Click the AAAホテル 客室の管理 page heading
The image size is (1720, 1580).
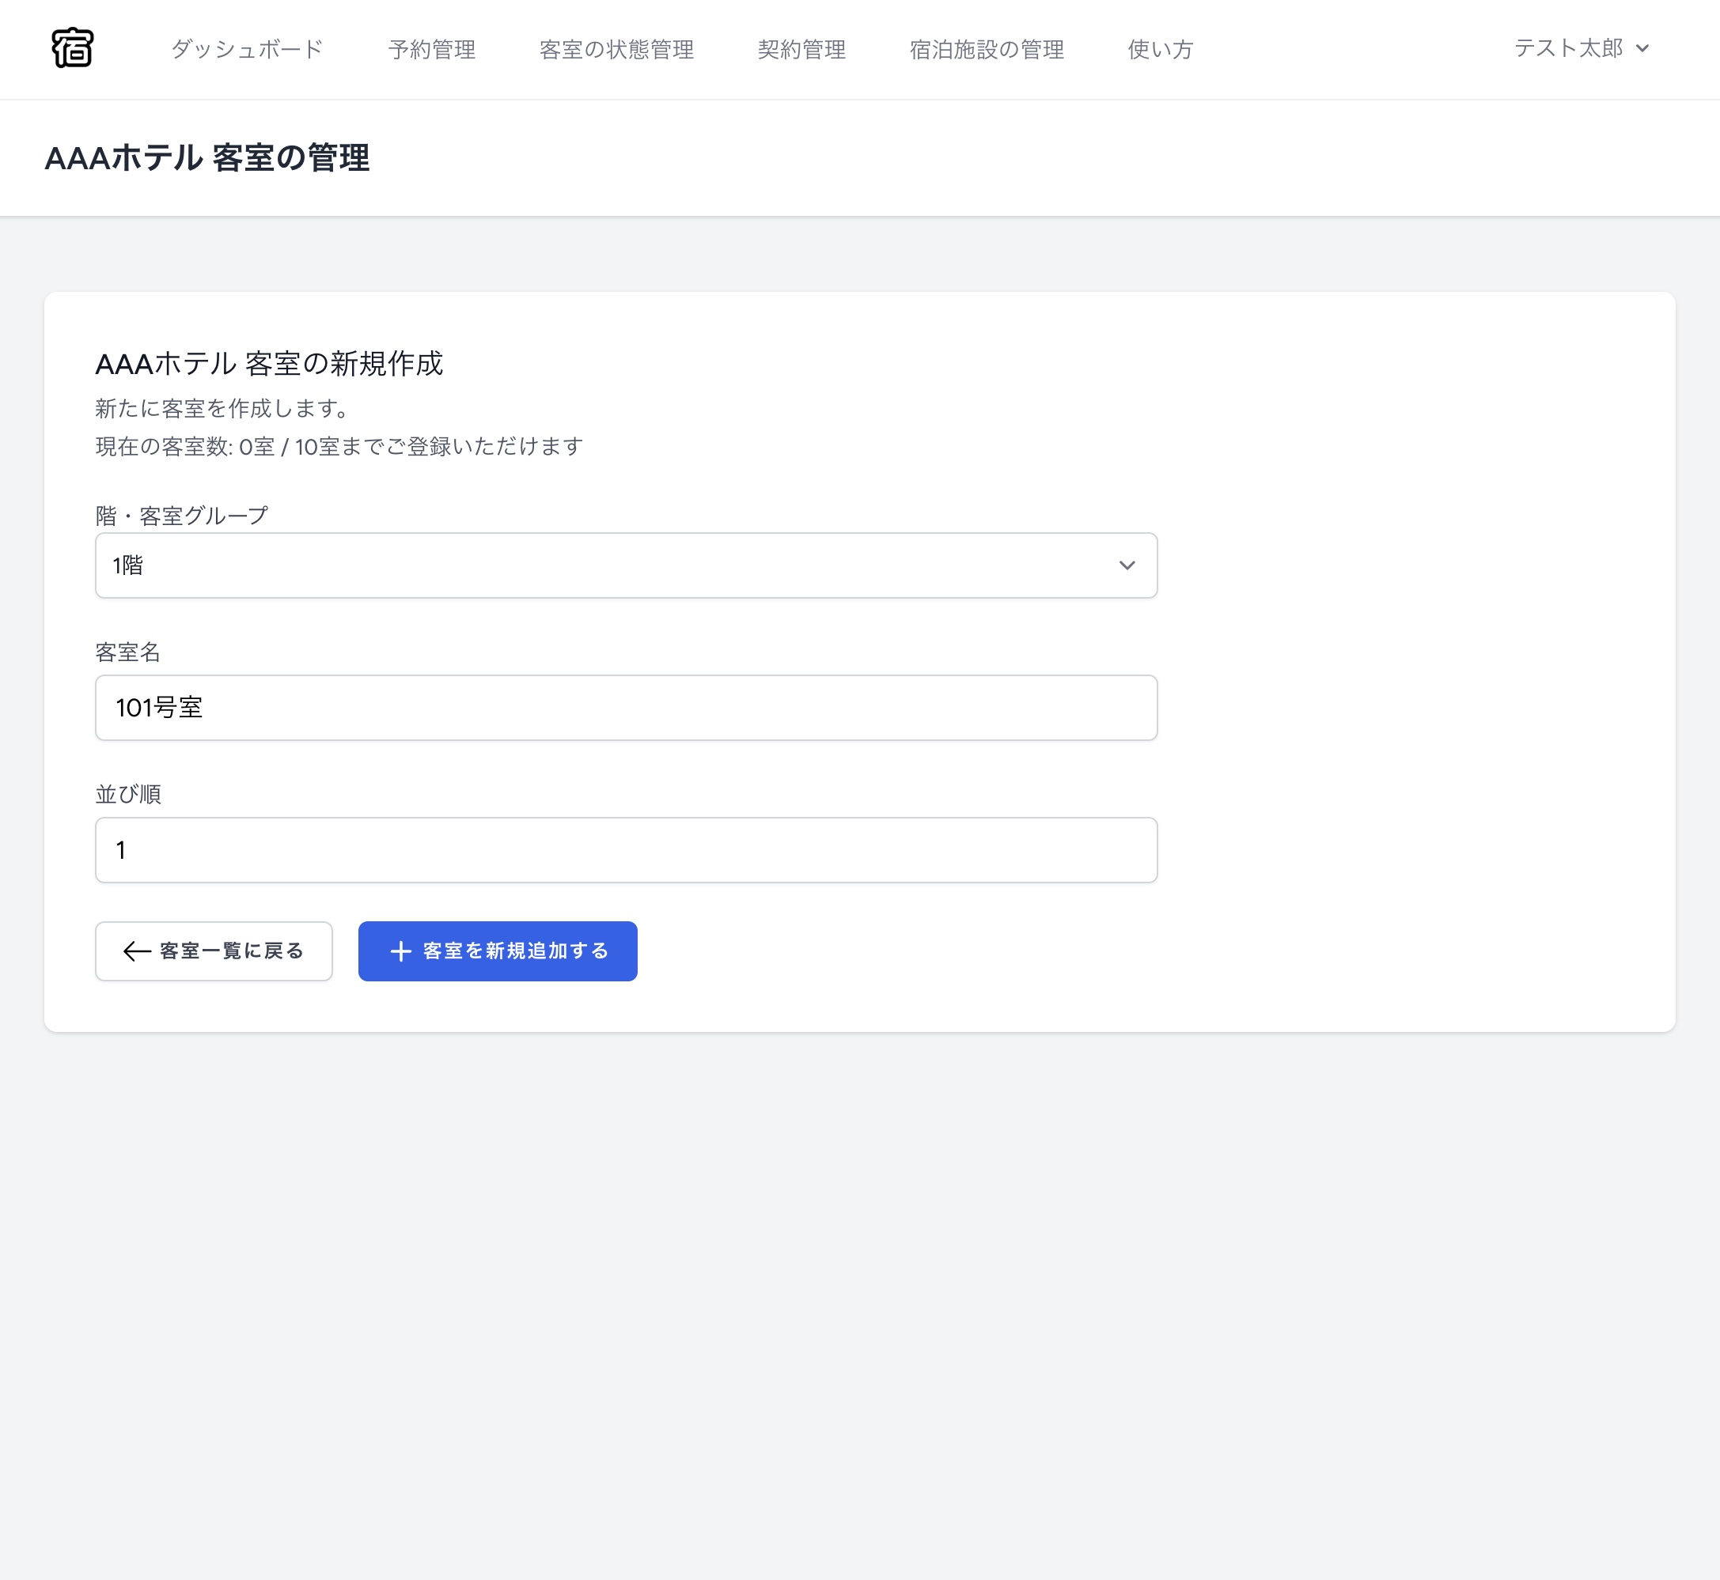point(209,157)
